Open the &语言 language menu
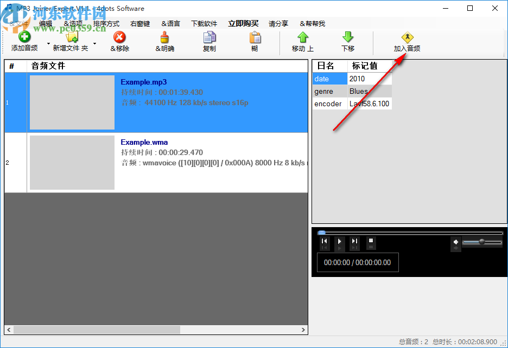This screenshot has height=348, width=508. 170,23
